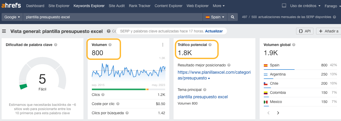Click the Volumen global value 1.9K
341x121 pixels.
pyautogui.click(x=271, y=53)
